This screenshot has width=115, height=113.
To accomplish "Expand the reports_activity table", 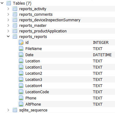I will (x=8, y=9).
